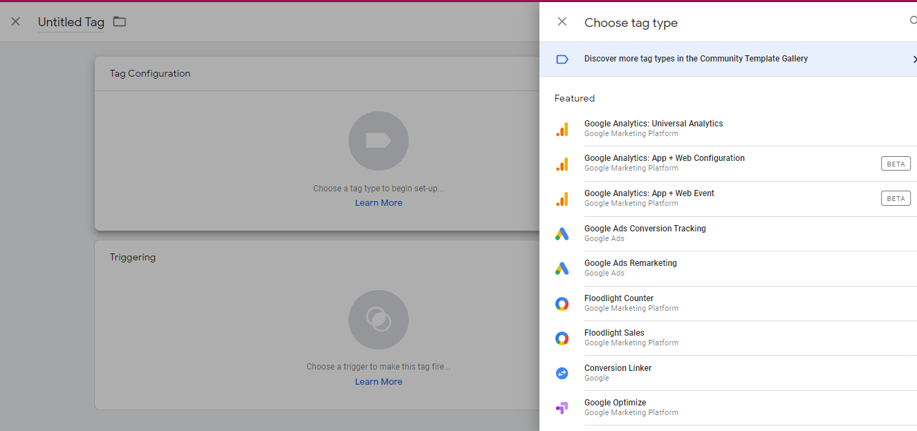Pick the Google Optimize tag type
The image size is (917, 431).
615,406
